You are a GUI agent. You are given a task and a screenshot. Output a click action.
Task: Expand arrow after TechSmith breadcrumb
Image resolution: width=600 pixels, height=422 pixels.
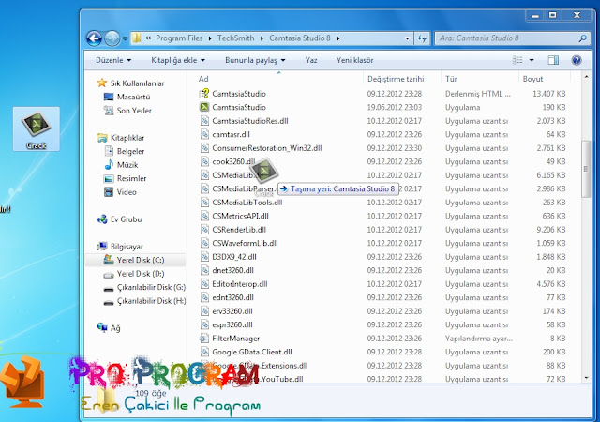(x=262, y=38)
